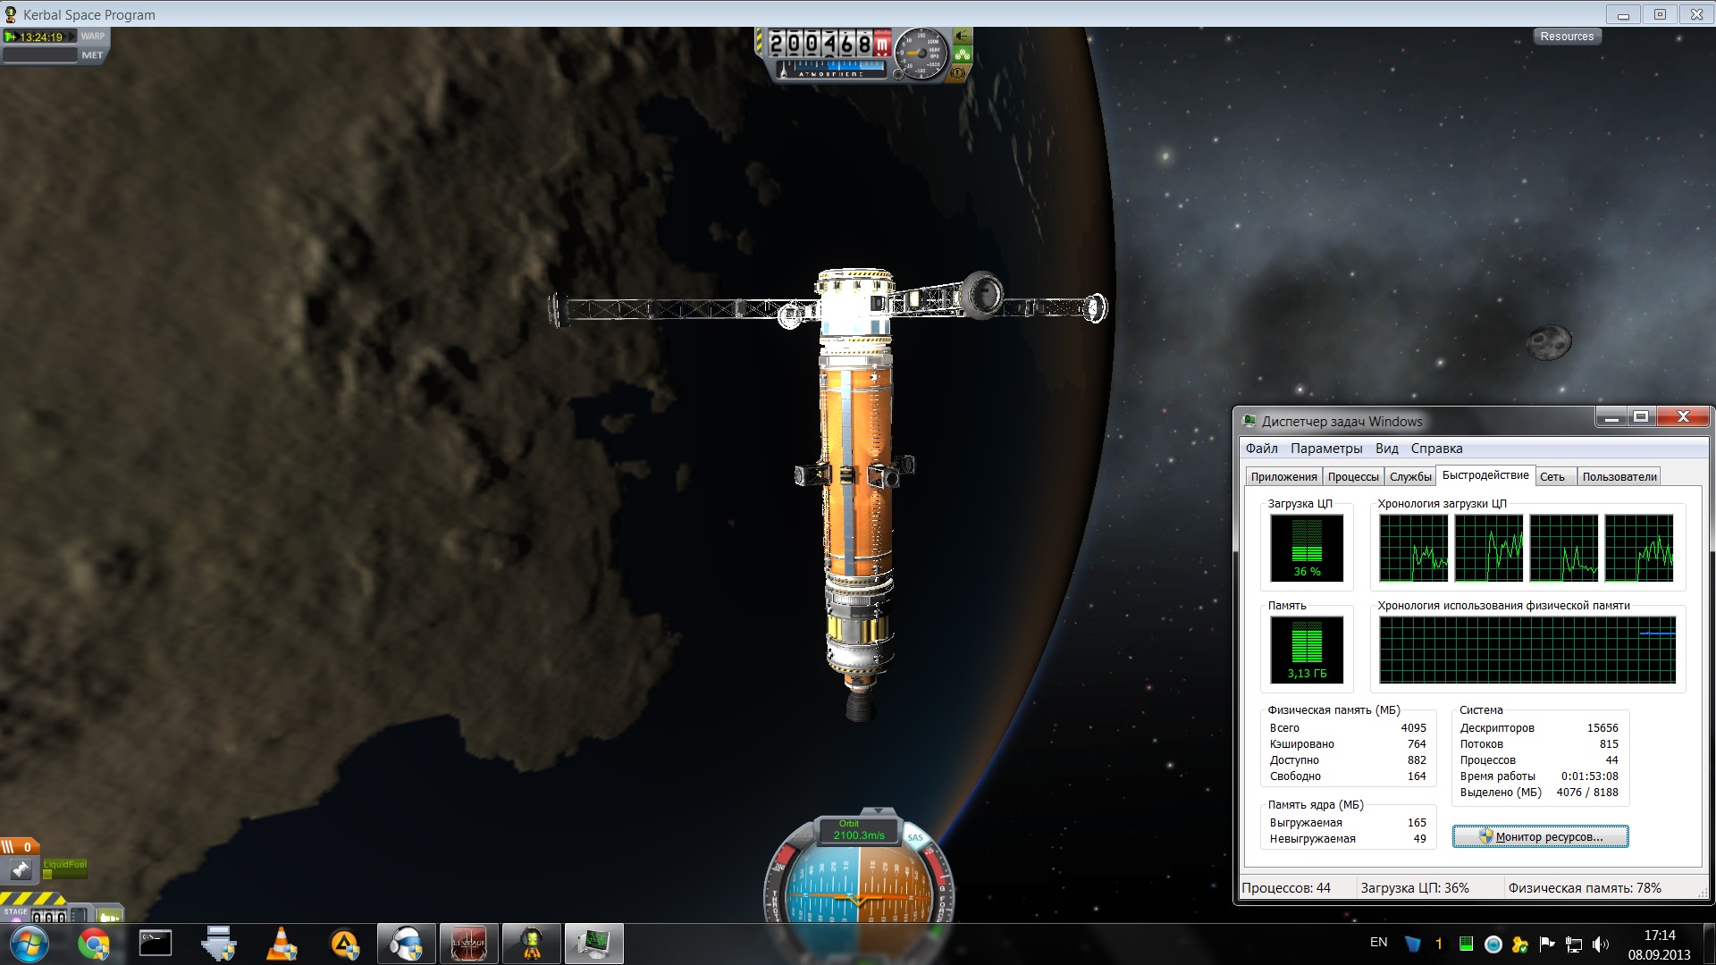Switch to the Приложения tab
The image size is (1716, 965).
1283,477
